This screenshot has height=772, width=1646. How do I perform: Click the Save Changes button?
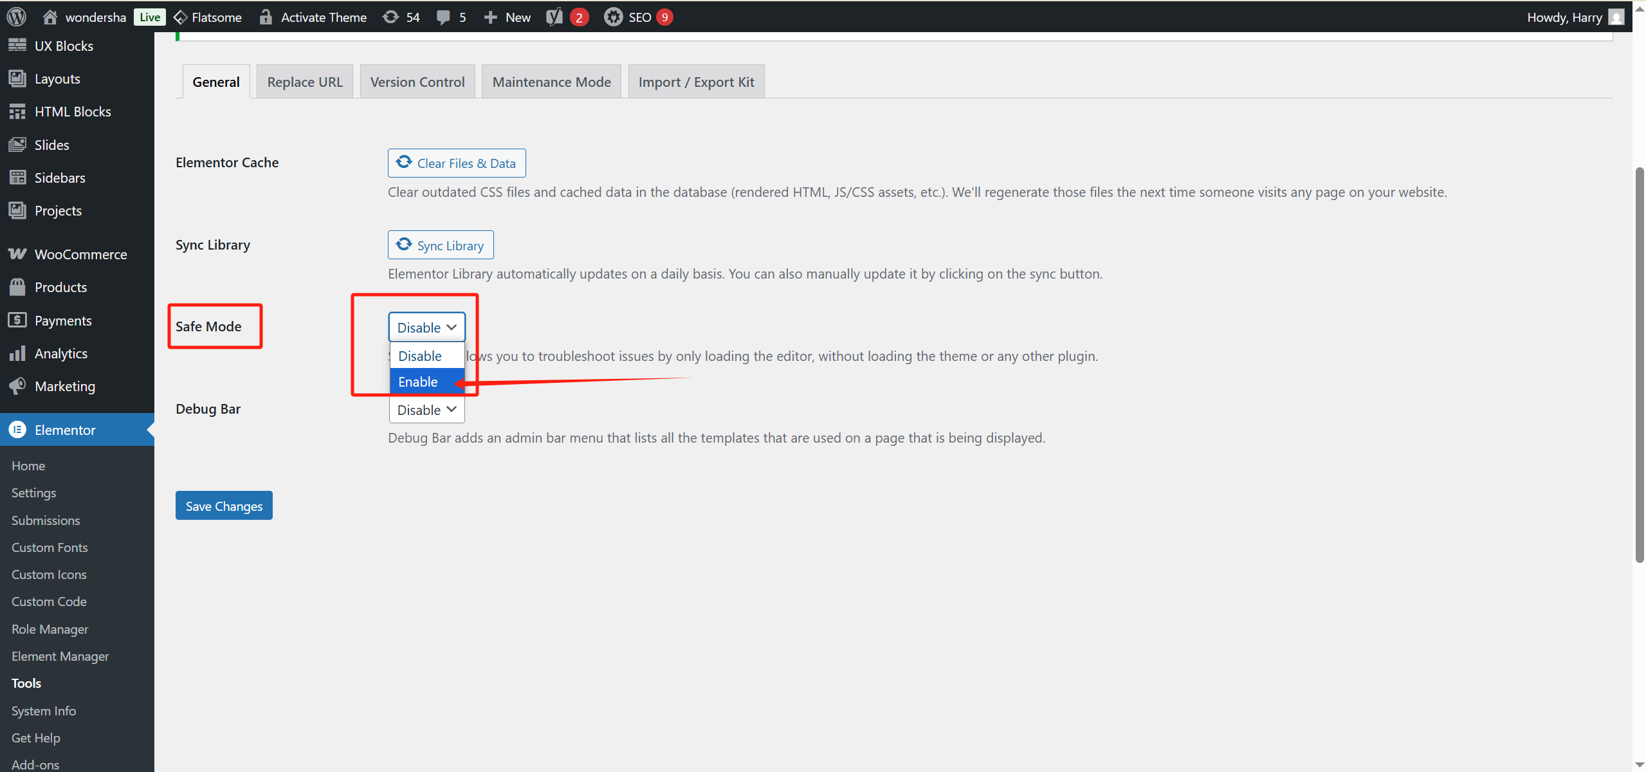pyautogui.click(x=223, y=505)
